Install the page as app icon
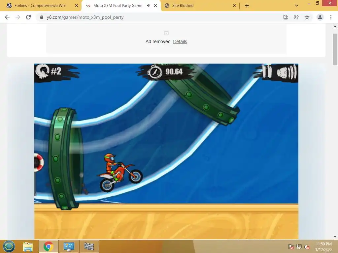 286,17
